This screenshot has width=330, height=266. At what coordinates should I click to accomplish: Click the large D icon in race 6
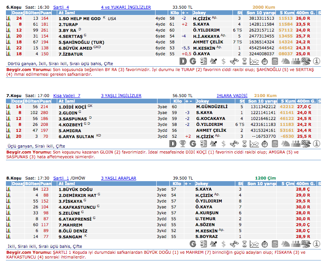click(x=183, y=61)
